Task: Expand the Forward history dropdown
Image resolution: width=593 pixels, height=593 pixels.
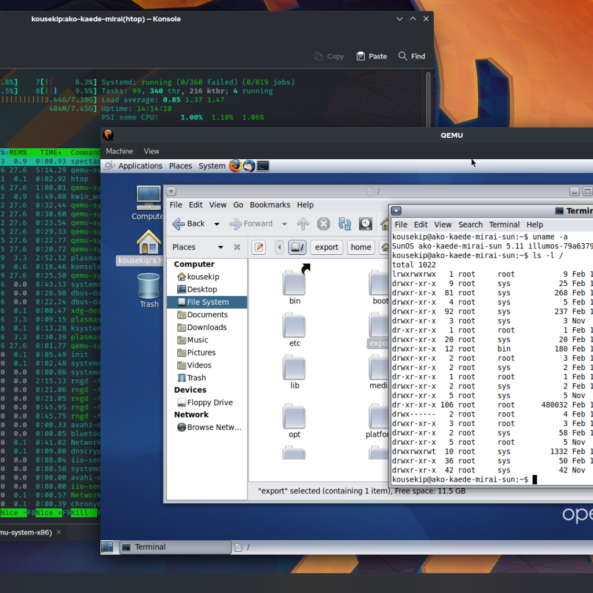Action: coord(284,224)
